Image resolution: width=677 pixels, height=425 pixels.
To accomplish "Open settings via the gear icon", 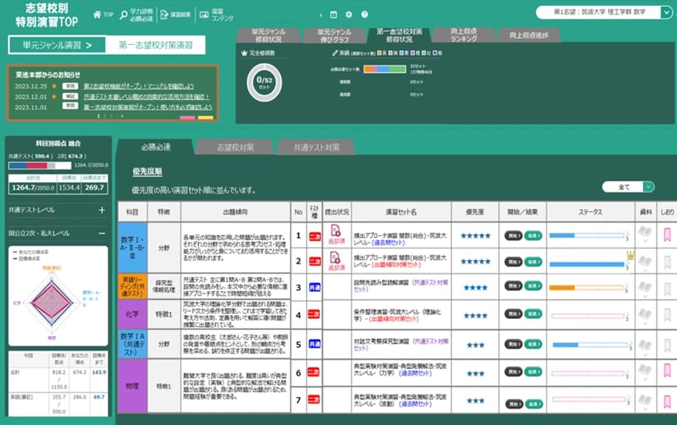I will (x=348, y=15).
